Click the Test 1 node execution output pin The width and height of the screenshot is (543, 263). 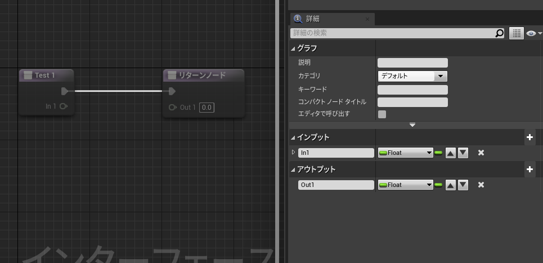pyautogui.click(x=65, y=91)
